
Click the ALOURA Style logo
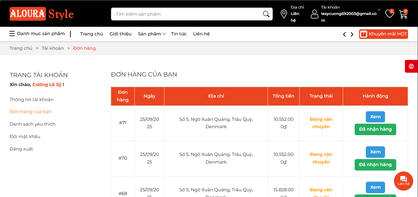(42, 14)
